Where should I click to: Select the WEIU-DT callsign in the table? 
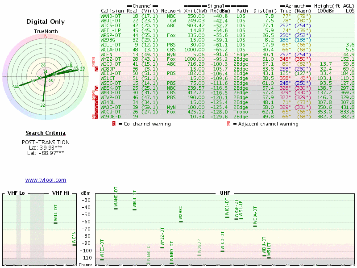click(111, 73)
